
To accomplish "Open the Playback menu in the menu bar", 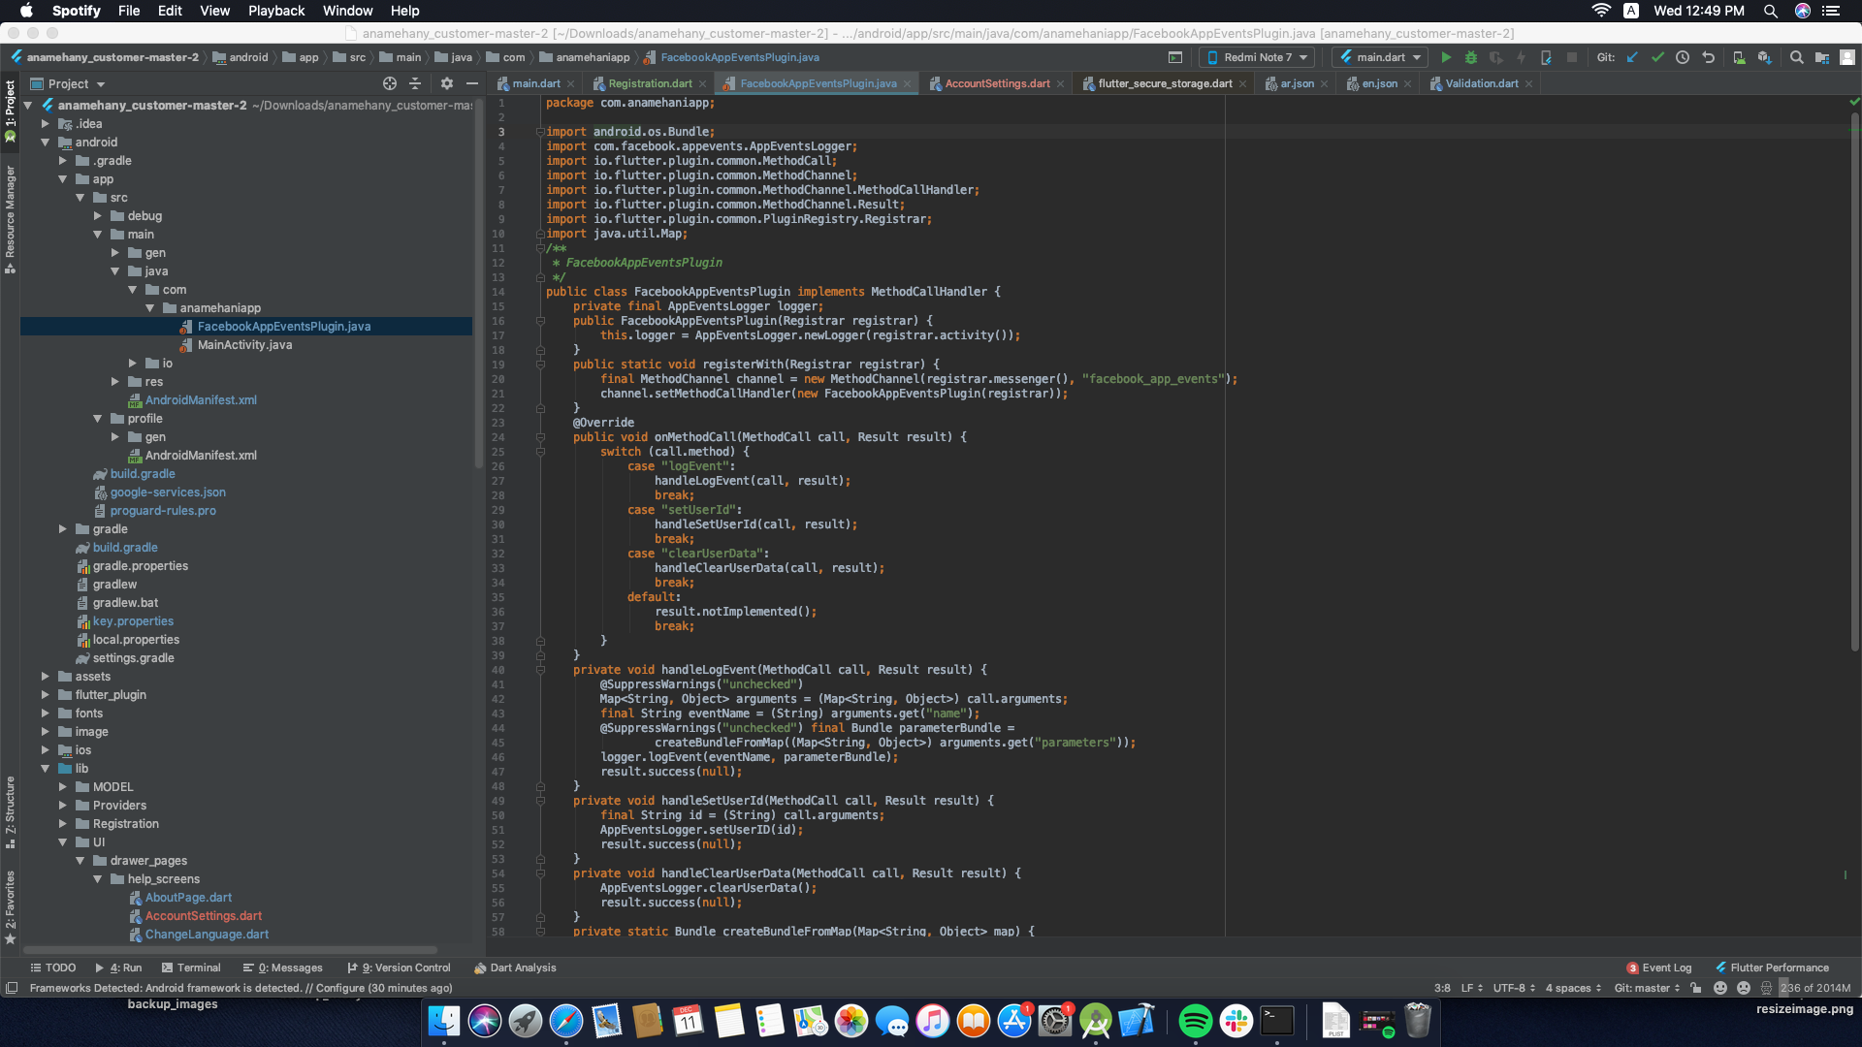I will pos(275,11).
